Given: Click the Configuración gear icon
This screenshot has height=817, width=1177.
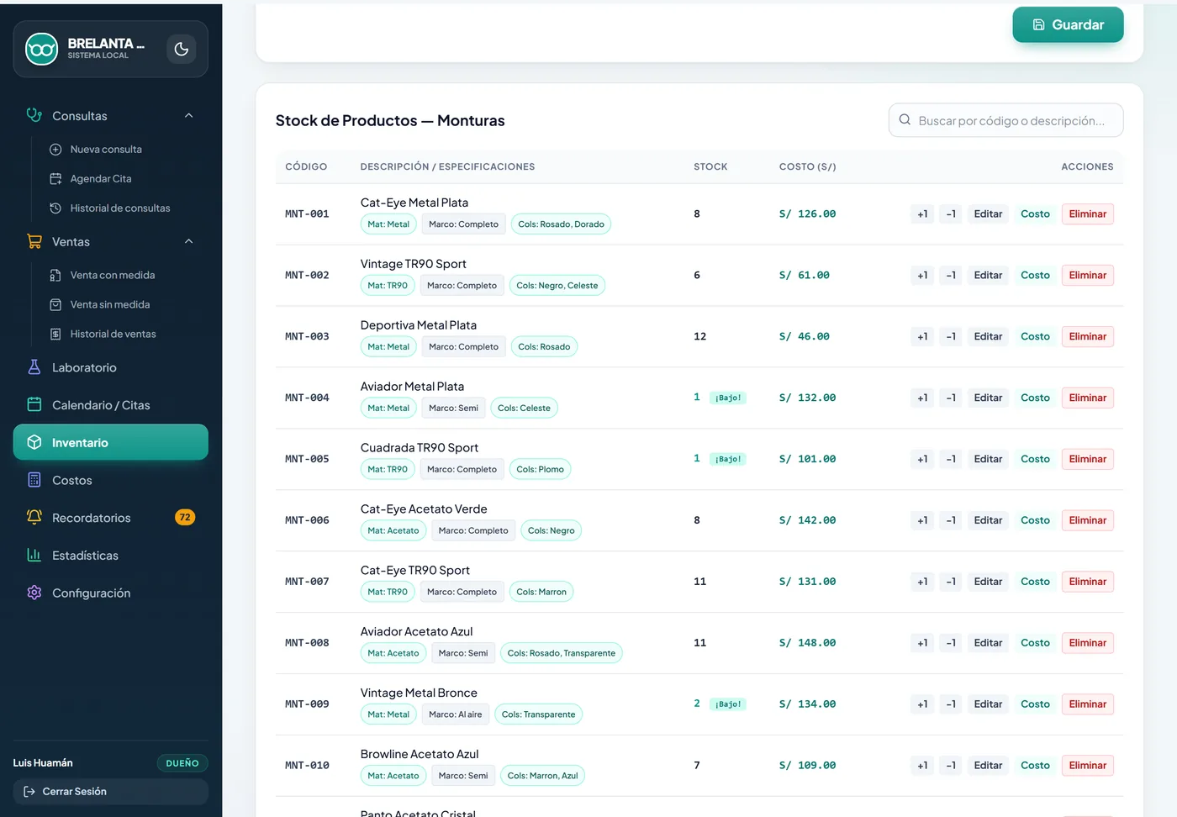Looking at the screenshot, I should (34, 593).
